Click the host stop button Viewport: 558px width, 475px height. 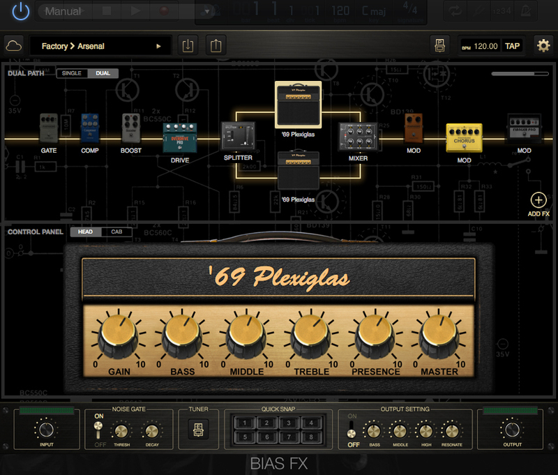[107, 11]
